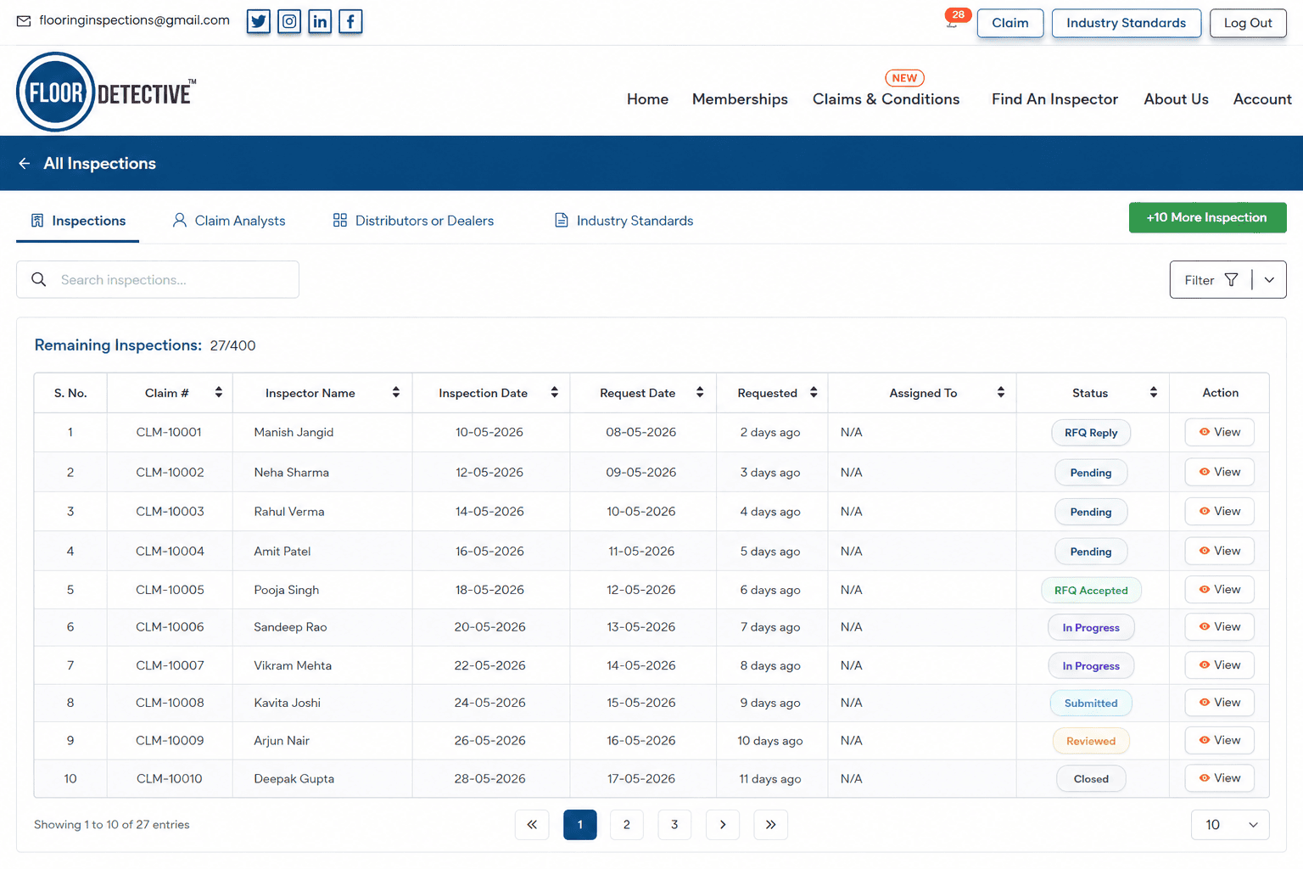View claim CLM-10006 details
Viewport: 1303px width, 869px height.
click(1219, 626)
